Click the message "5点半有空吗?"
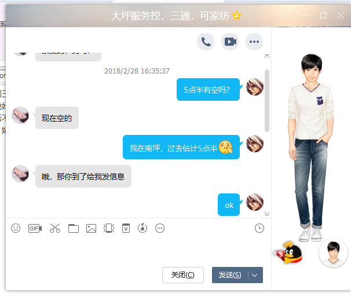351x293 pixels. click(x=208, y=90)
